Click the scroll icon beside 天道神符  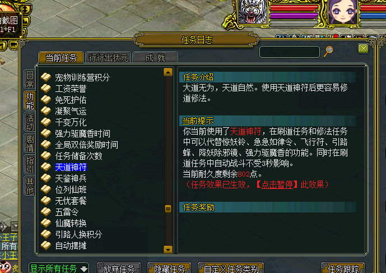pos(46,167)
